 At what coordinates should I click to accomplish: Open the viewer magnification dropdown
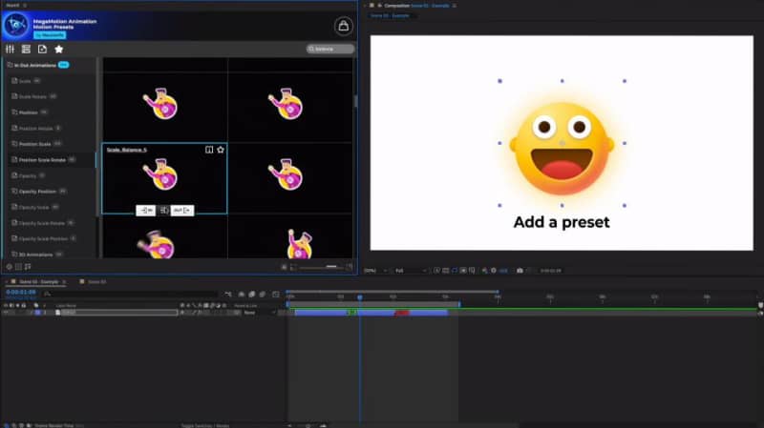click(375, 271)
